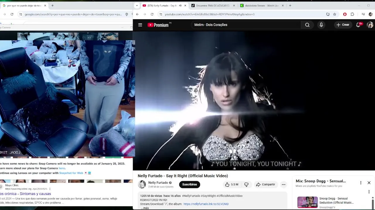375x210 pixels.
Task: Go forward in the YouTube browser window
Action: coord(144,14)
